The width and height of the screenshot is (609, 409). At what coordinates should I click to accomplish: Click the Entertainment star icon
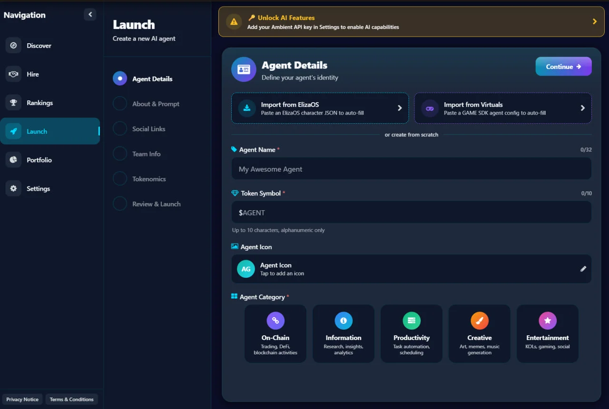pyautogui.click(x=548, y=321)
